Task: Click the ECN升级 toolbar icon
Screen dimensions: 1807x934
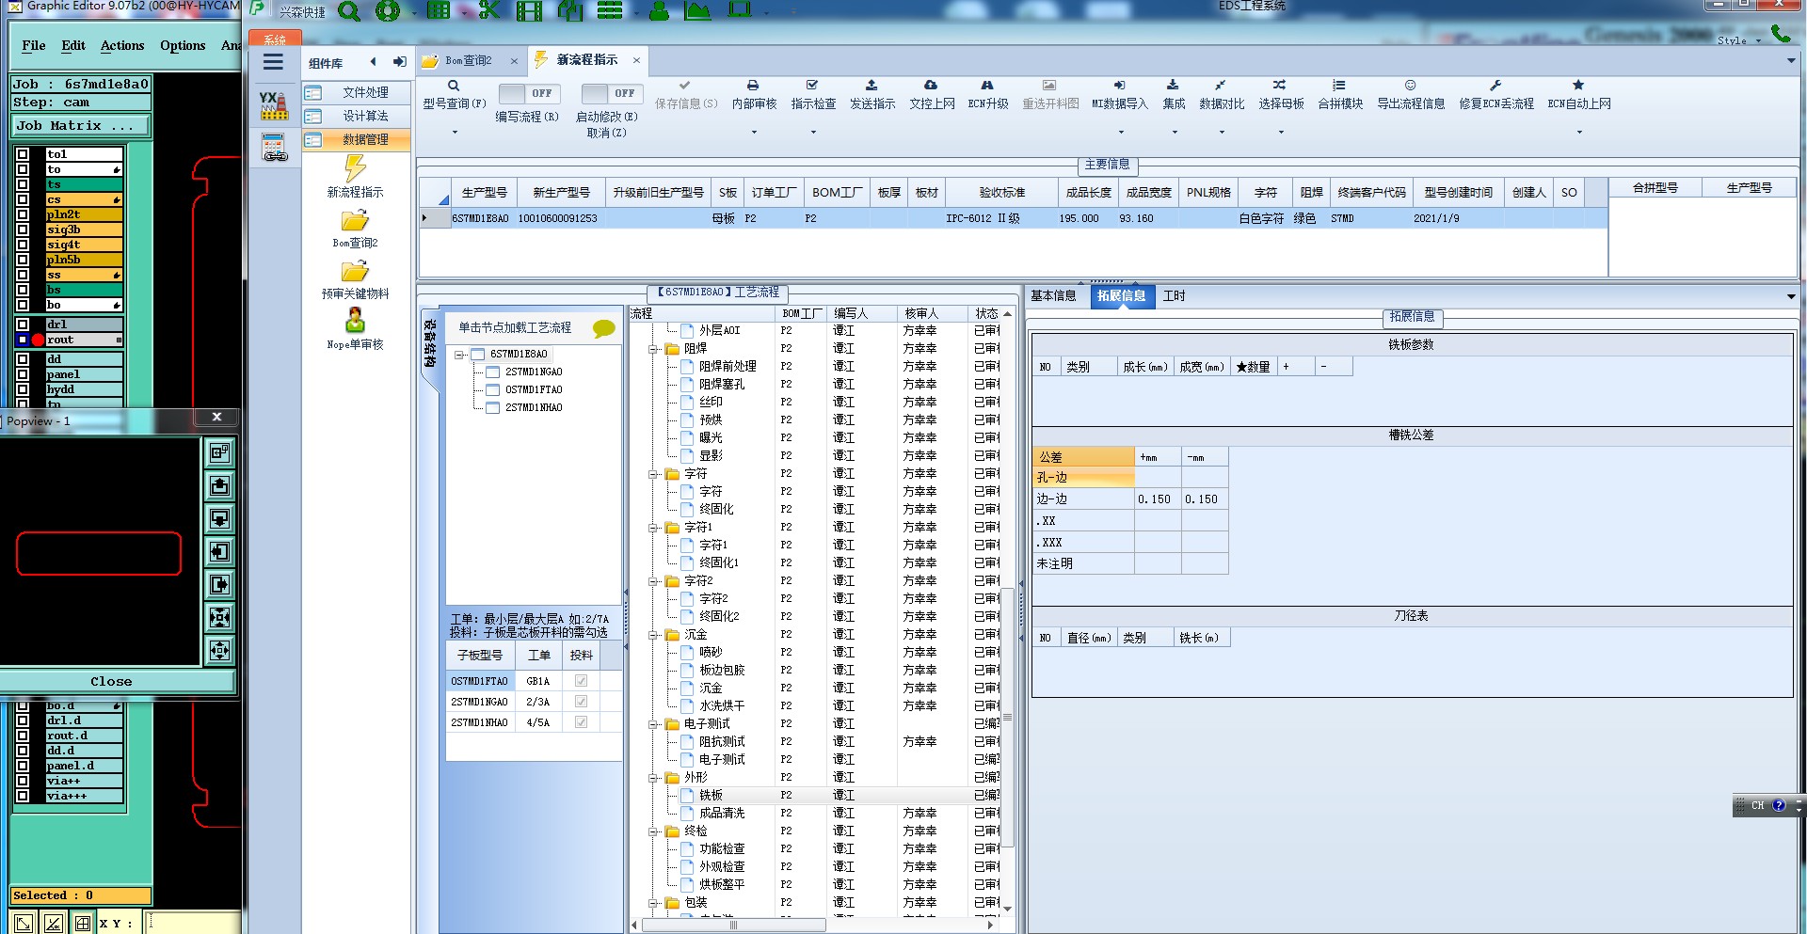Action: click(987, 86)
